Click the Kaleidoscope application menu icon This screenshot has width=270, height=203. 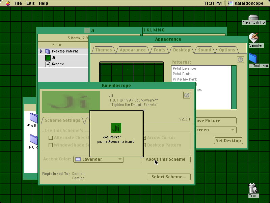[231, 3]
